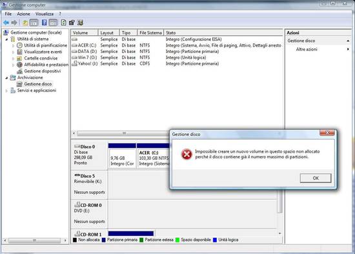Click the Non allocata black legend swatch
Viewport: 355px width, 254px height.
(75, 240)
